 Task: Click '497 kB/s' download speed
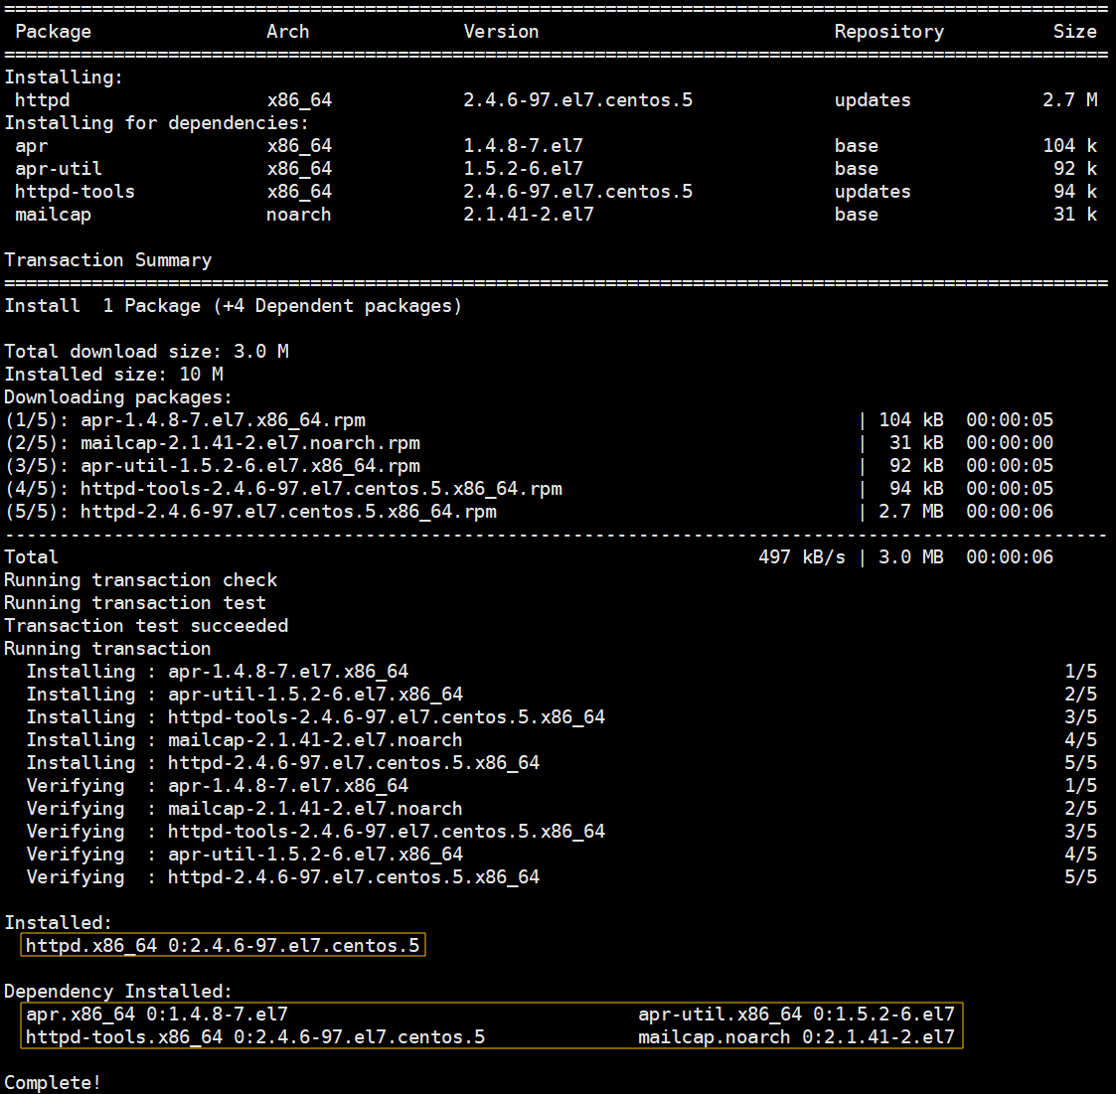(x=802, y=556)
